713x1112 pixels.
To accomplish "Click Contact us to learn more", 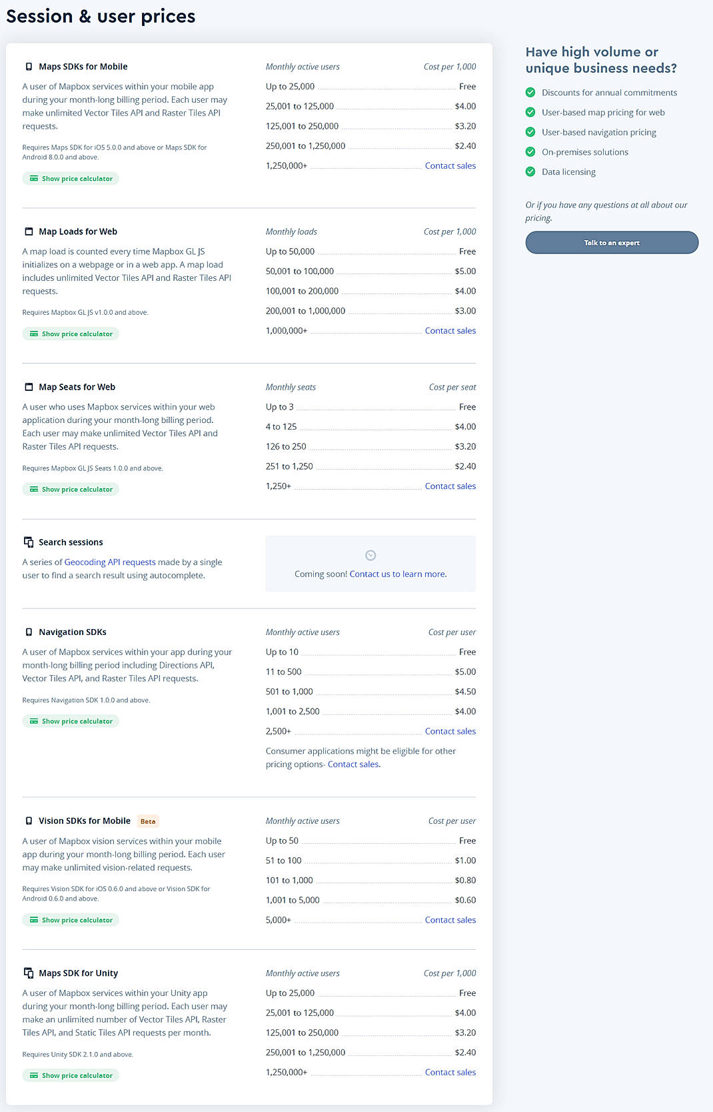I will pyautogui.click(x=397, y=573).
